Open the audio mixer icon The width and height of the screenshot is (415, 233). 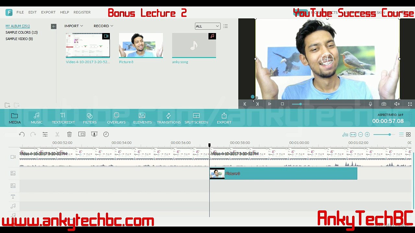[x=345, y=135]
